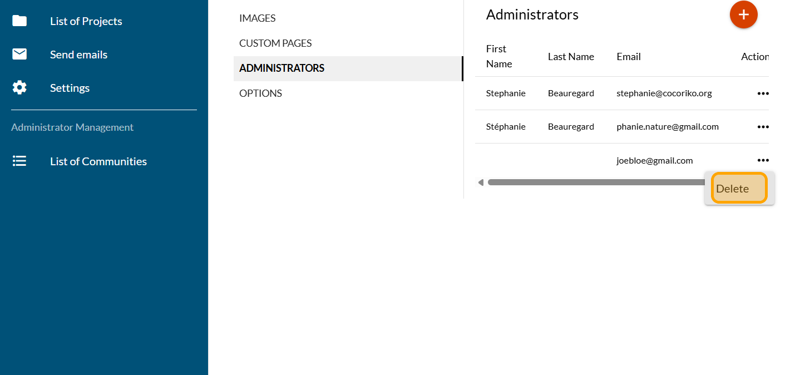Click the Settings gear icon
The height and width of the screenshot is (375, 805).
[19, 88]
